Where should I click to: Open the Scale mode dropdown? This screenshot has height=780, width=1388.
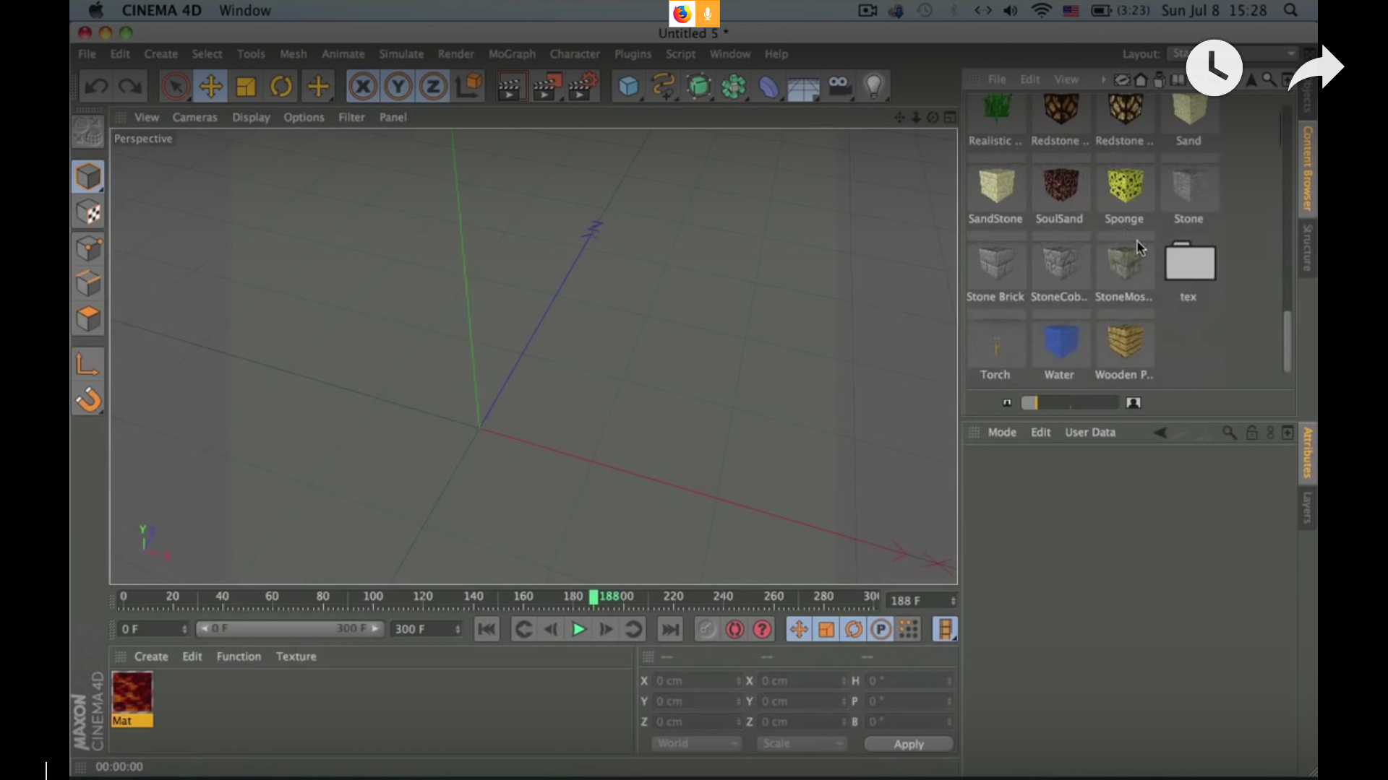[801, 743]
